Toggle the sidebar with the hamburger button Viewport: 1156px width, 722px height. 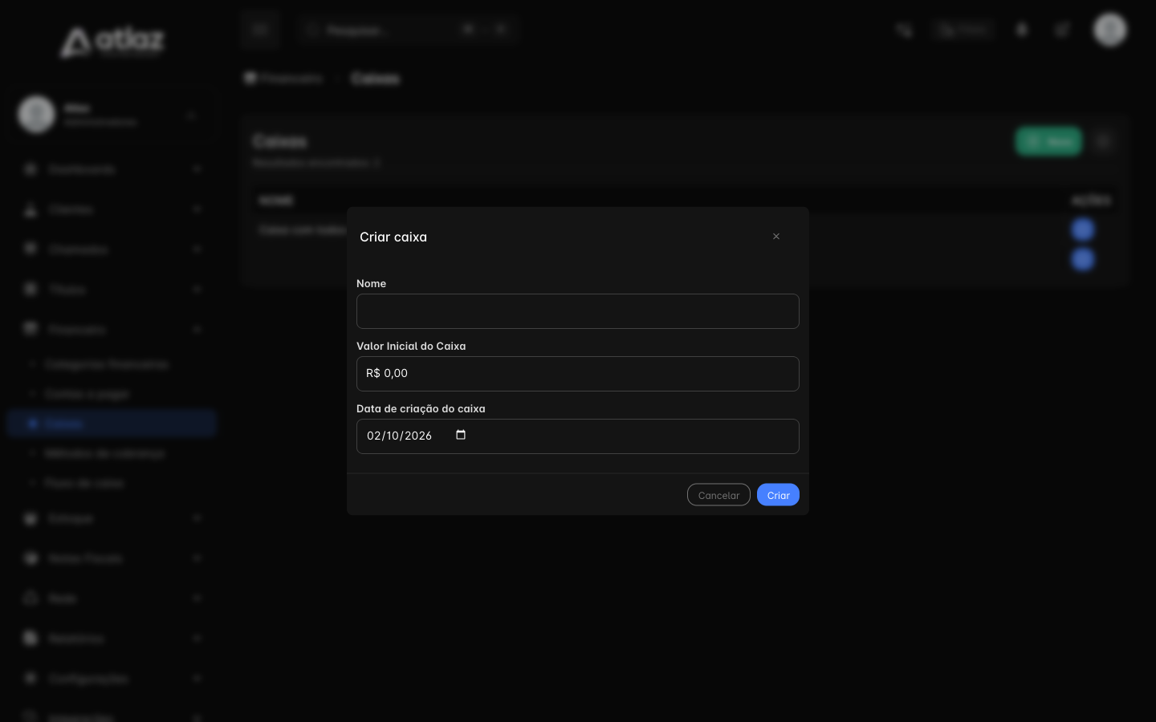pos(259,30)
